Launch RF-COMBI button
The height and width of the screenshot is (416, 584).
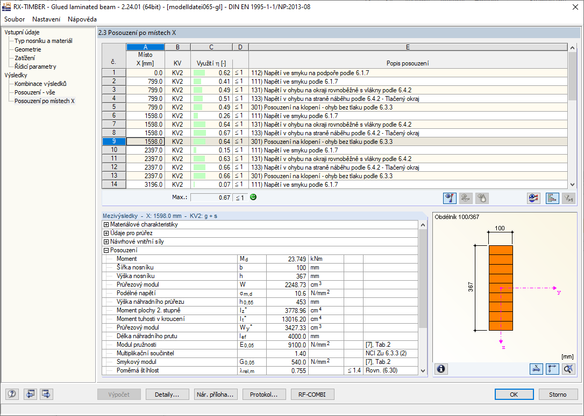312,395
